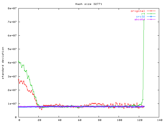Click the y-axis value "8e+07"
Viewport: 164px width, 123px height.
(x=12, y=8)
